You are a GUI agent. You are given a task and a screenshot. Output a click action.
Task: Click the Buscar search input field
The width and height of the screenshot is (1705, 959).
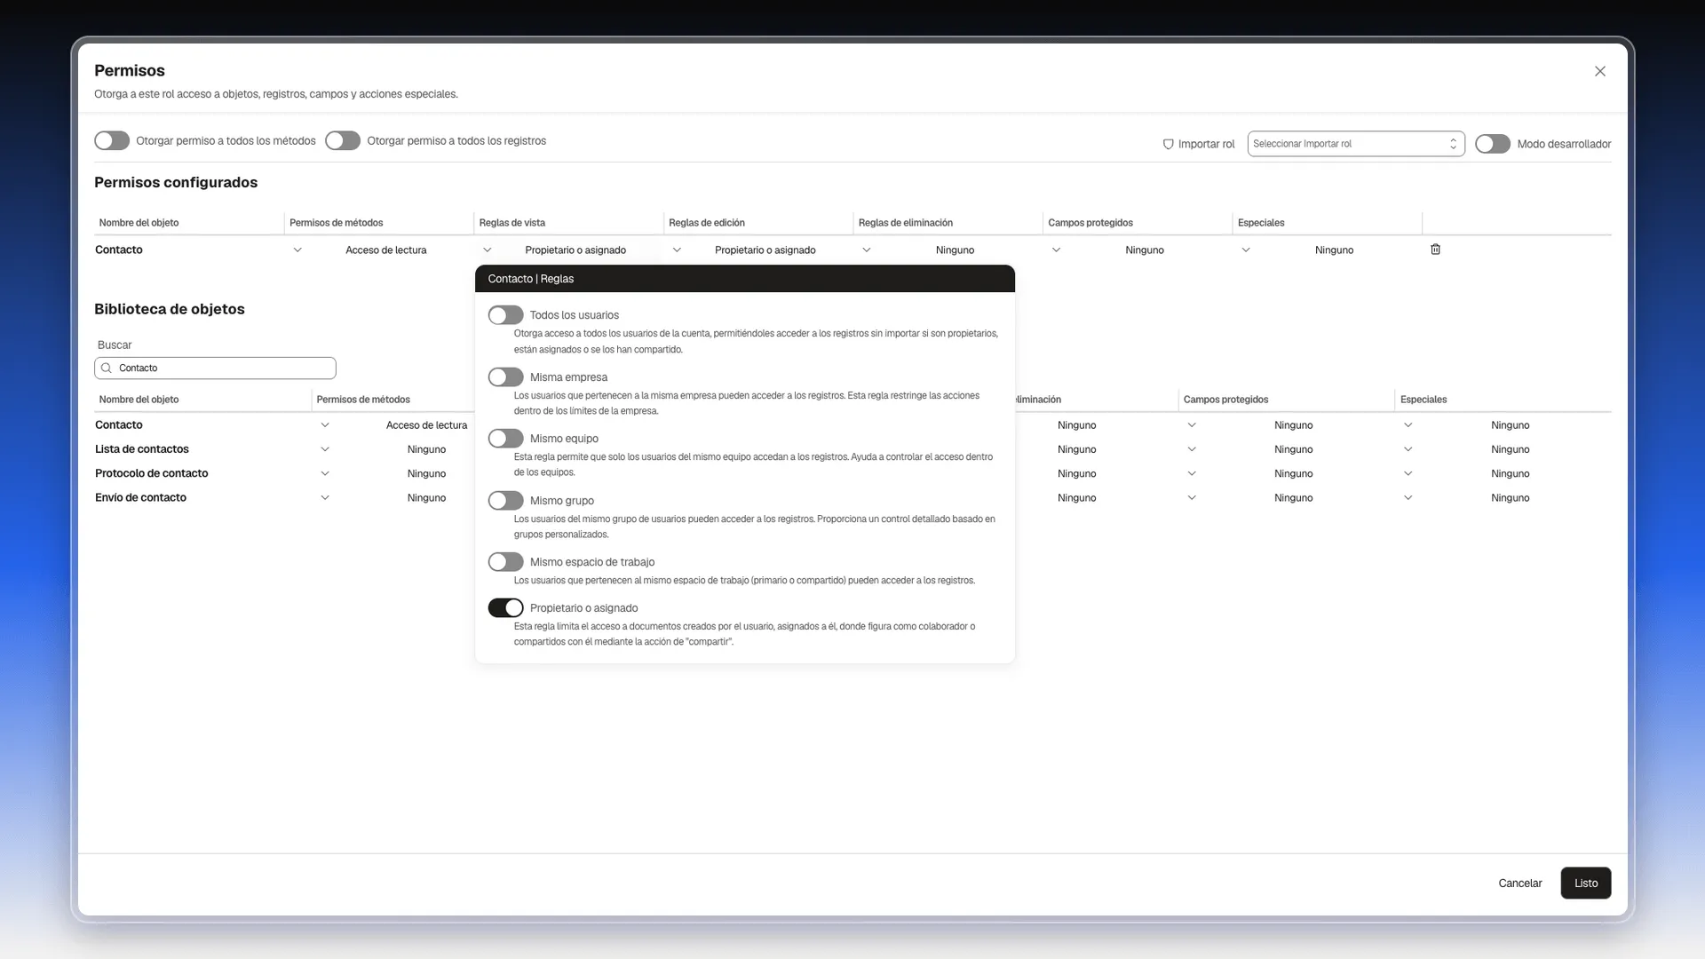pos(215,368)
